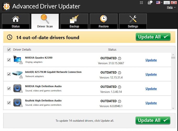The image size is (178, 131).
Task: Click info icon next to NVIDIA Audio OUTDATED
Action: pos(120,87)
